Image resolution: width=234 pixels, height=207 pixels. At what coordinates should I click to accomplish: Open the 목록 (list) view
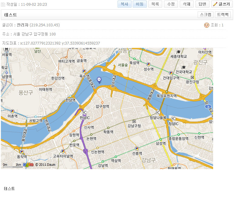pyautogui.click(x=155, y=4)
